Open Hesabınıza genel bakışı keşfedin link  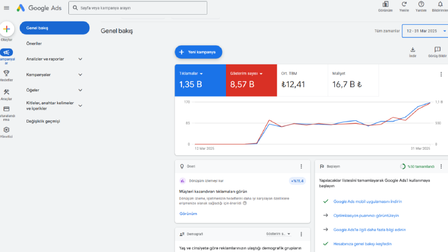pos(362,244)
